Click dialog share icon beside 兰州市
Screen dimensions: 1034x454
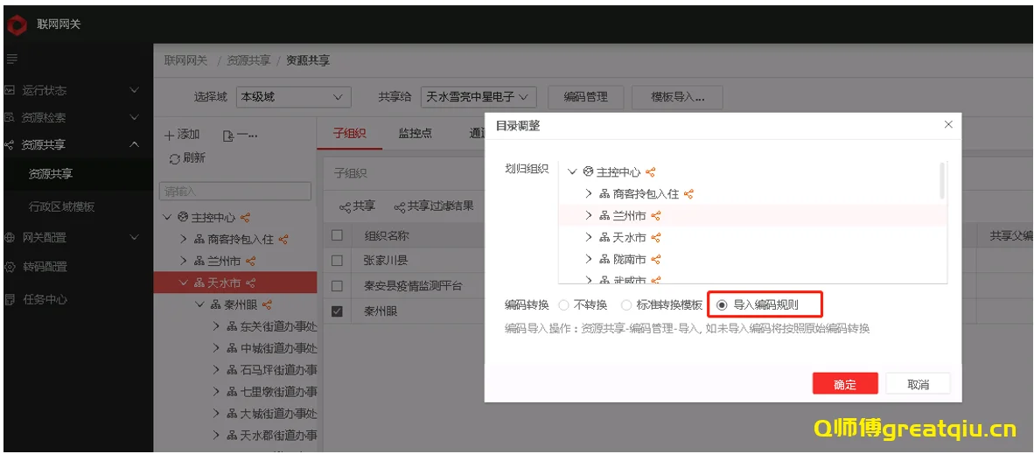coord(656,216)
